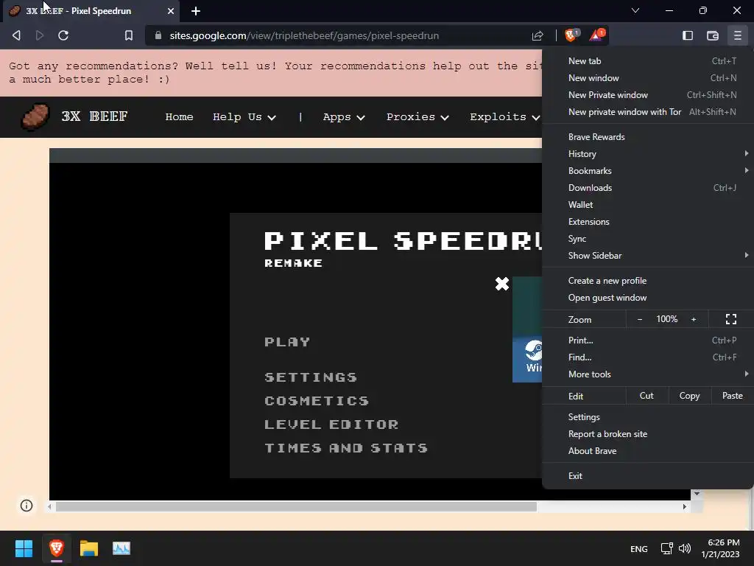
Task: Open Extensions from the menu
Action: pyautogui.click(x=648, y=222)
